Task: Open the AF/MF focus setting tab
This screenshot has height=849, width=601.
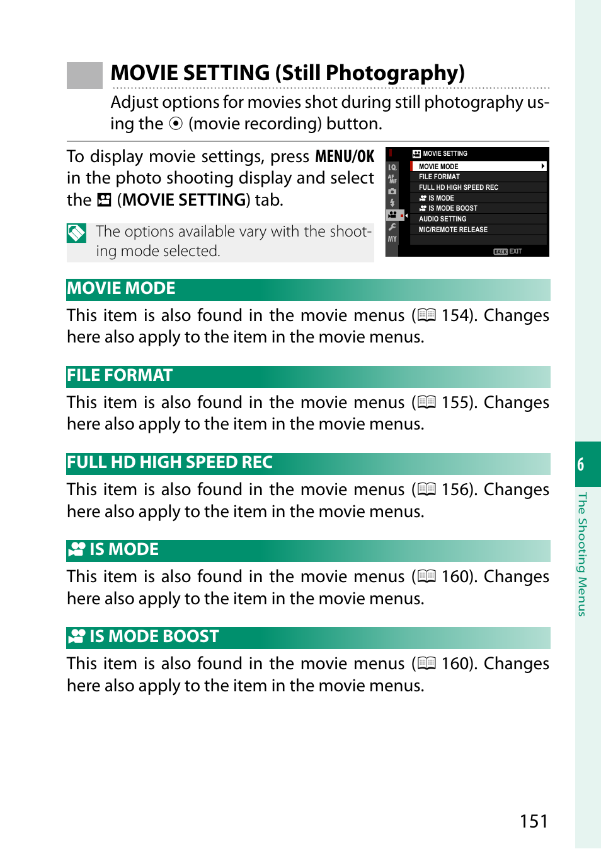Action: (392, 179)
